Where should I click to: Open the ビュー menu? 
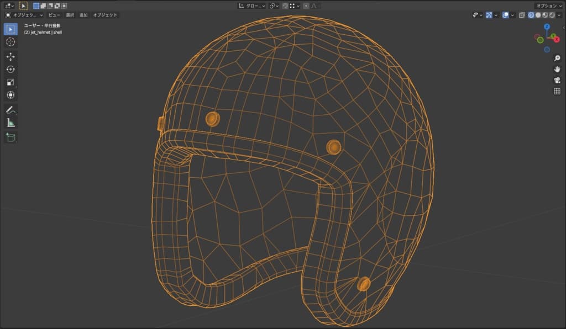pos(55,15)
